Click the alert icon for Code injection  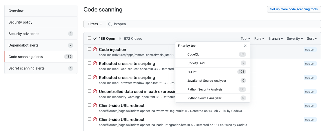(95, 49)
